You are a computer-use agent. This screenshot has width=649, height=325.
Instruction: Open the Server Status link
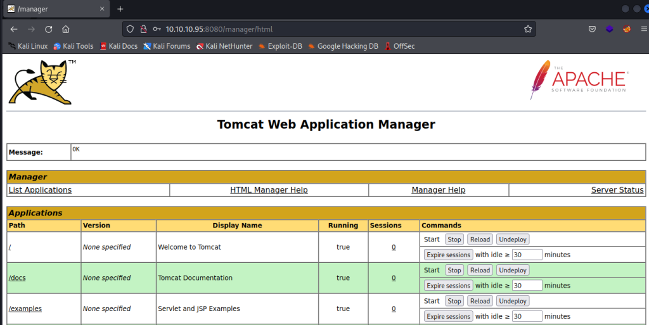tap(617, 190)
